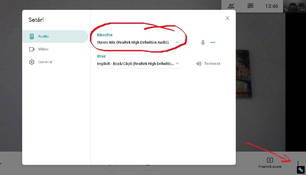Click the Tu self-view thumbnail

coord(295,6)
